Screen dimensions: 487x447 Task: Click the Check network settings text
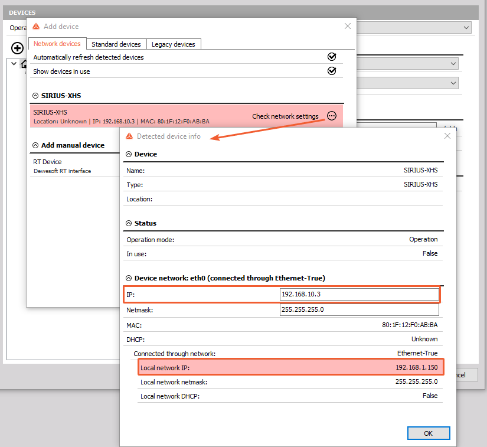285,116
